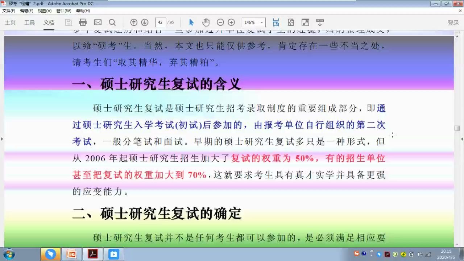464x261 pixels.
Task: Type in the page number field showing 42
Action: point(160,22)
